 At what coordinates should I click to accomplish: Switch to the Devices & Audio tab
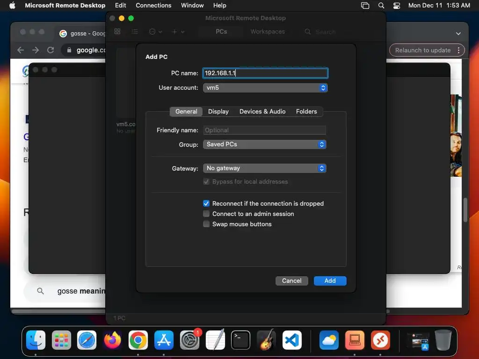point(262,111)
